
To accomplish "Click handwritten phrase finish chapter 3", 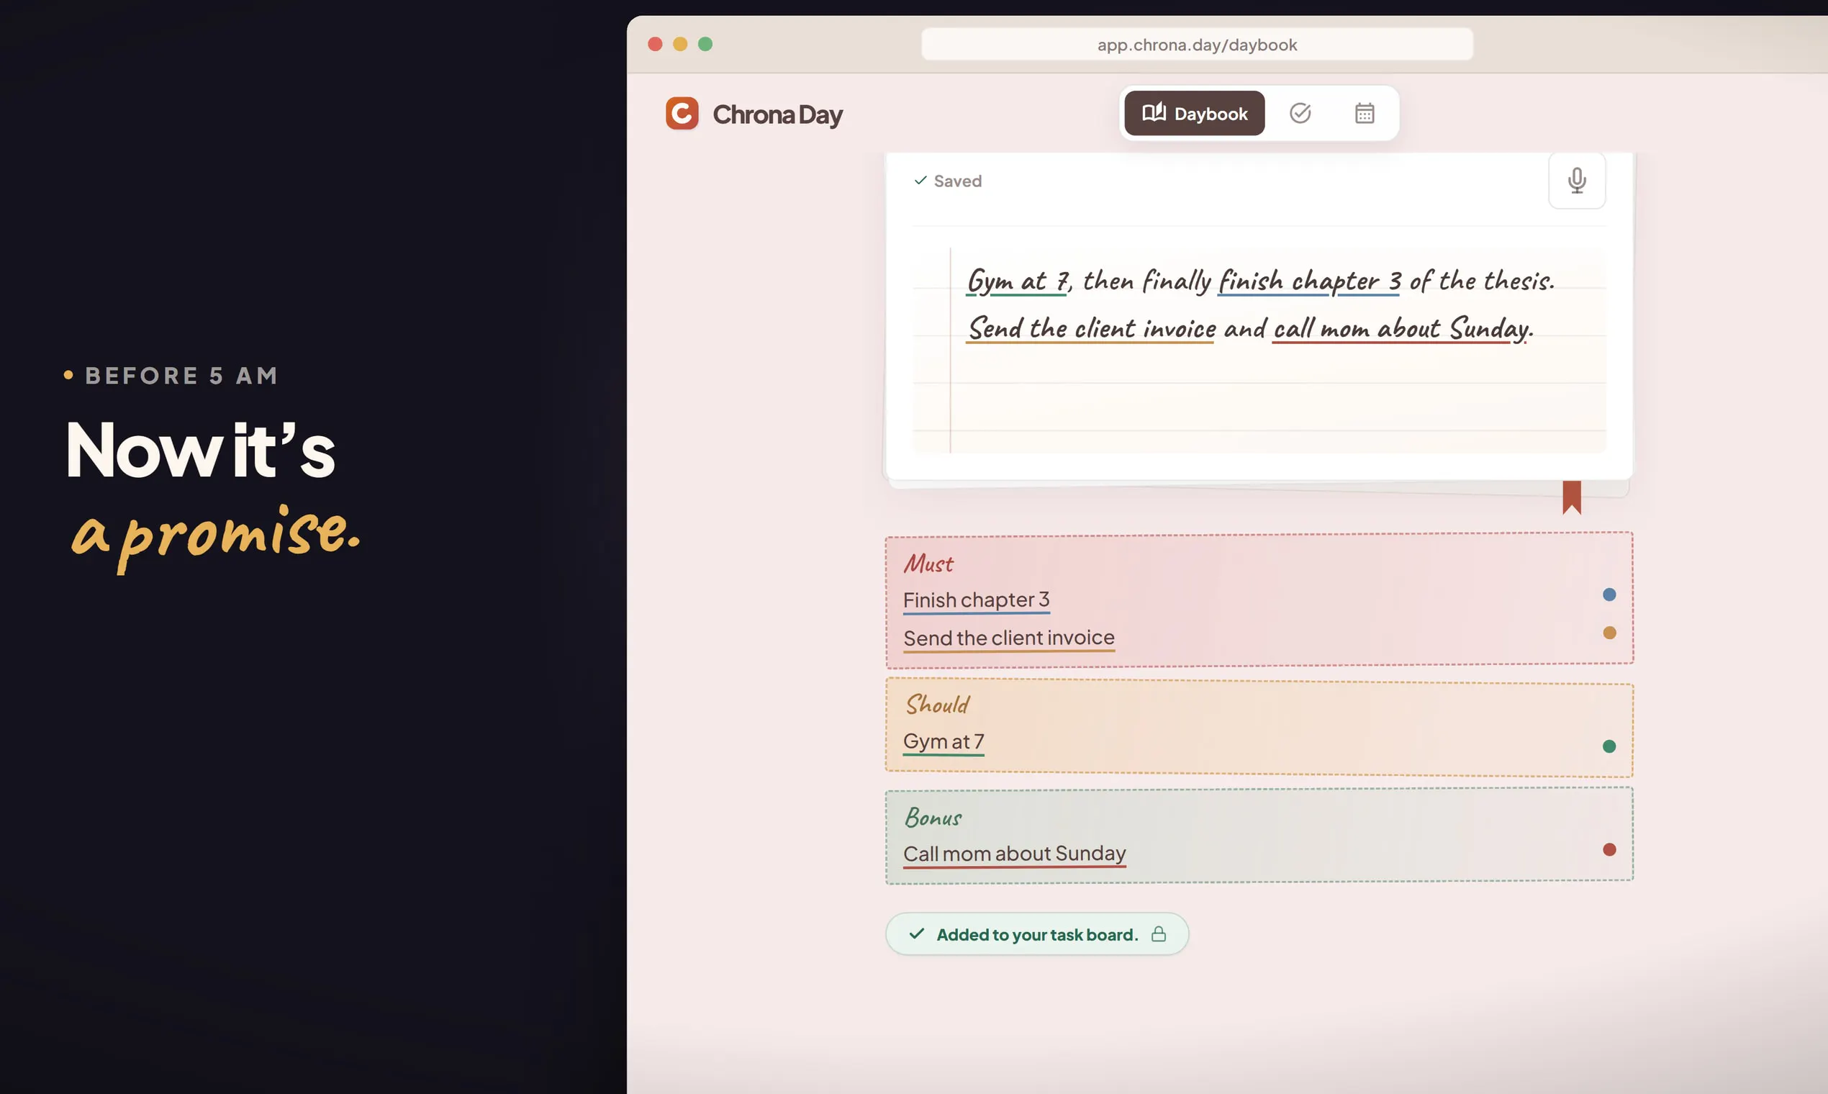I will tap(1309, 281).
